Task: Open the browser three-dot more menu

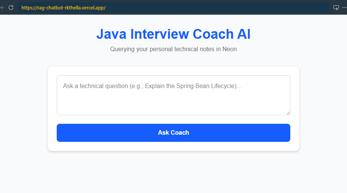Action: (344, 8)
